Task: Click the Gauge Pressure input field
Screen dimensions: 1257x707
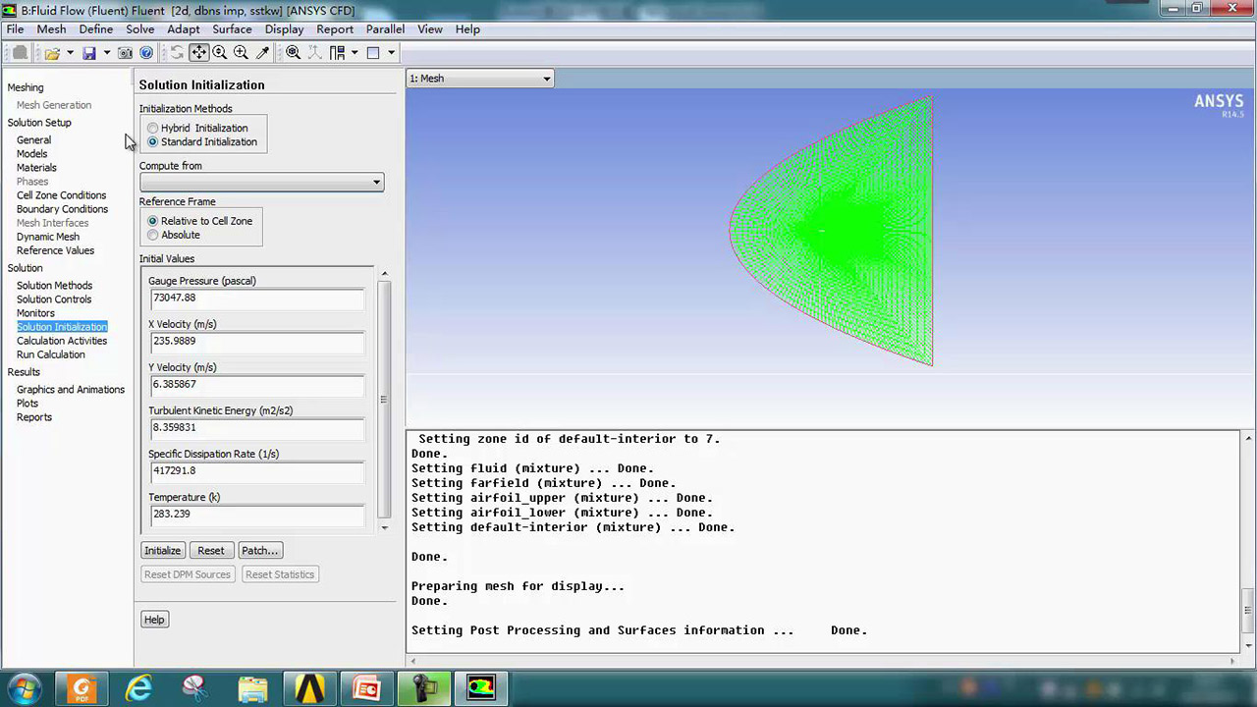Action: (256, 298)
